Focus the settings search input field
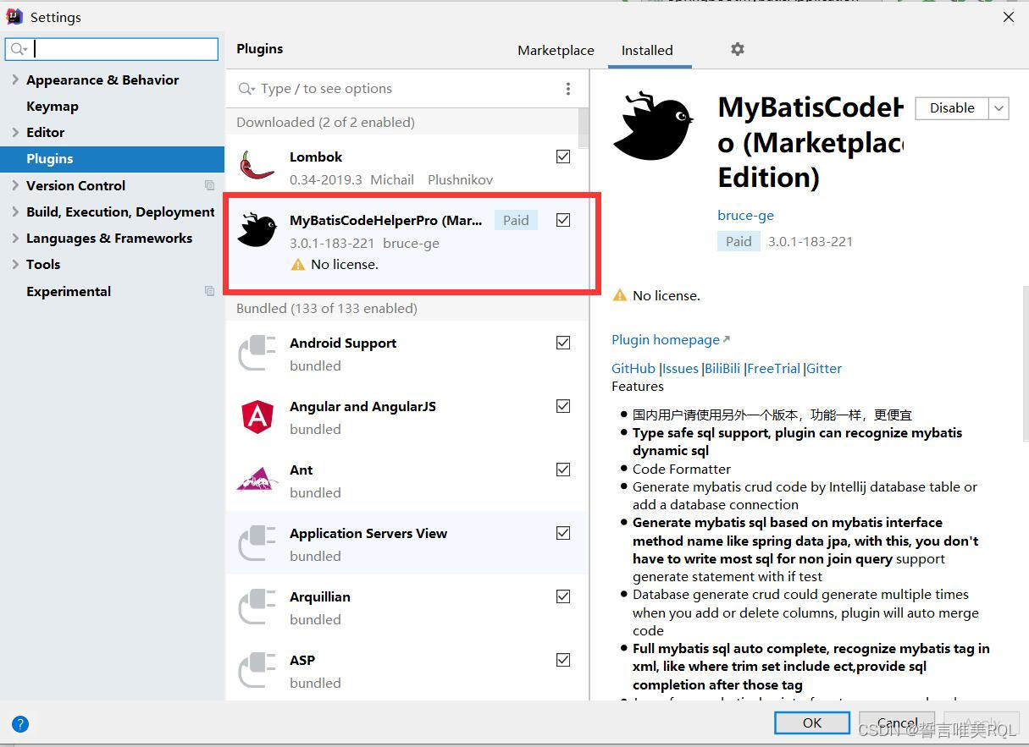Viewport: 1029px width, 747px height. click(112, 49)
